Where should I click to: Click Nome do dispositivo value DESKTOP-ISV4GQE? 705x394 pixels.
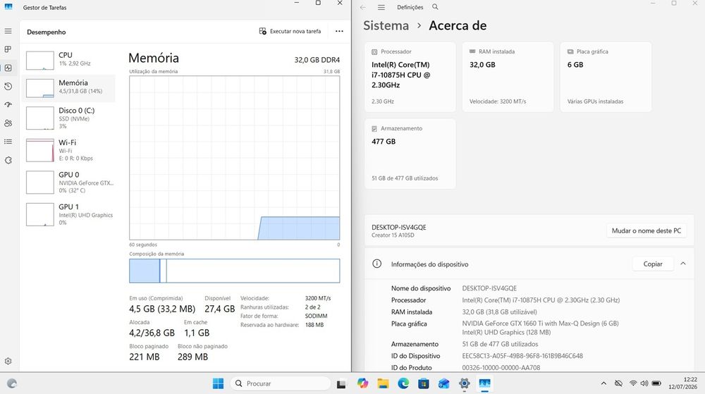pyautogui.click(x=489, y=288)
